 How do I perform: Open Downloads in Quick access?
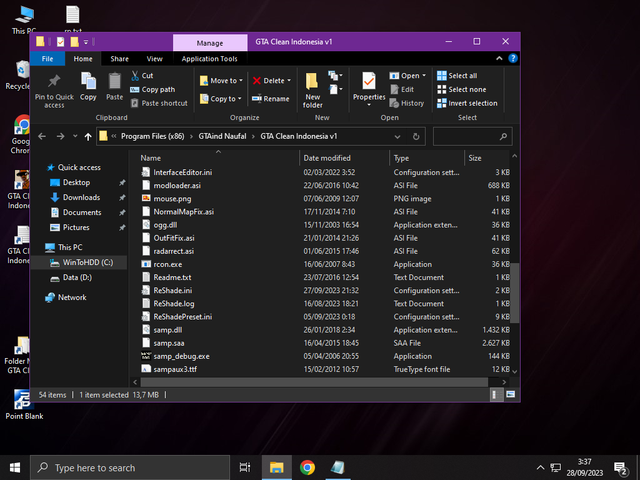pyautogui.click(x=81, y=197)
